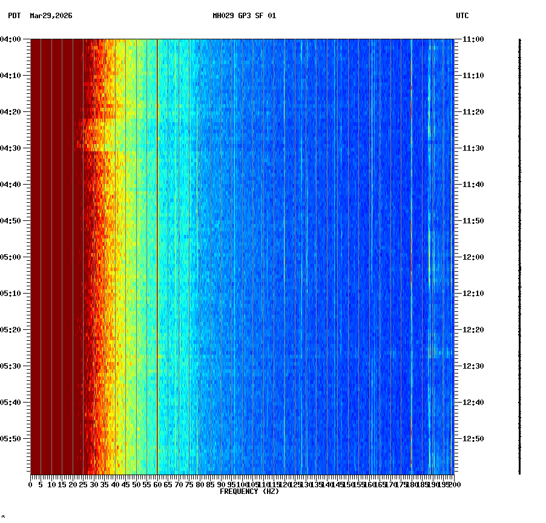Click the 12:00 UTC tick mark on right axis
This screenshot has width=546, height=523.
(457, 255)
